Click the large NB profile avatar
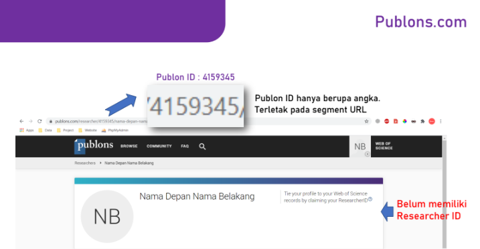Viewport: 480px width, 249px height. click(107, 217)
